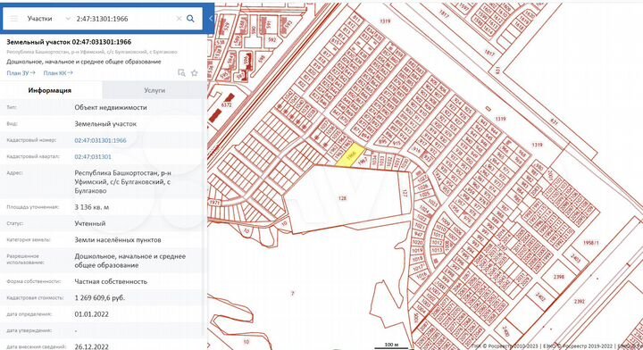Open the План ЗУ link

point(21,73)
